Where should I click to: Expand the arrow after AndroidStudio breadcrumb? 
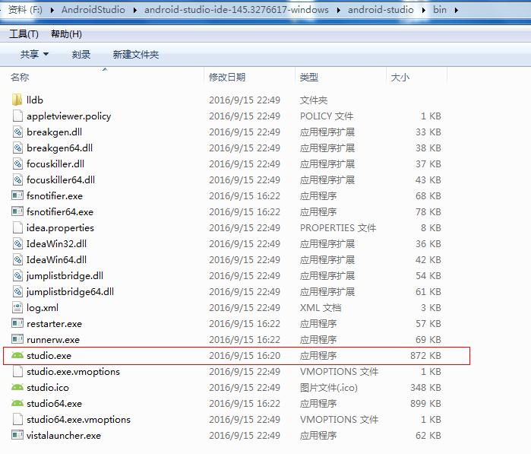135,10
